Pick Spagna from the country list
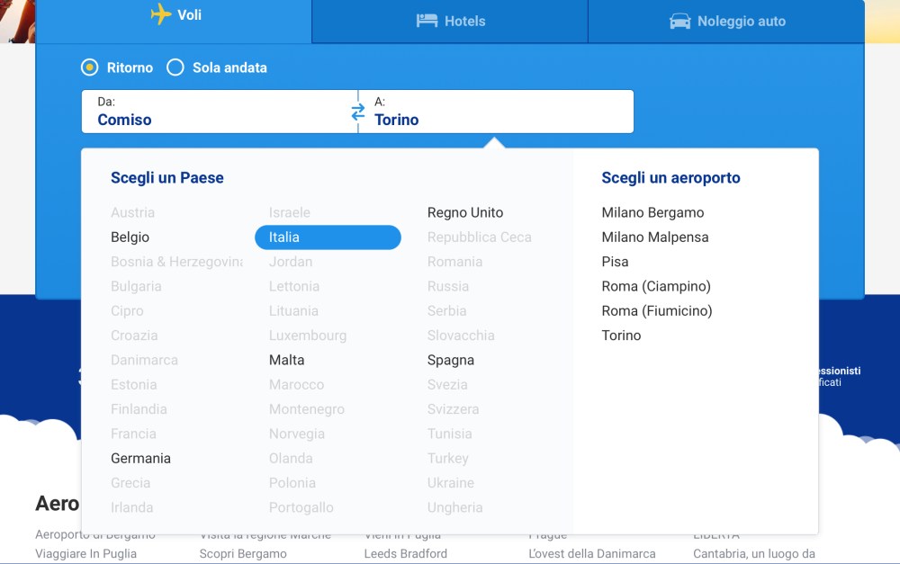 450,360
